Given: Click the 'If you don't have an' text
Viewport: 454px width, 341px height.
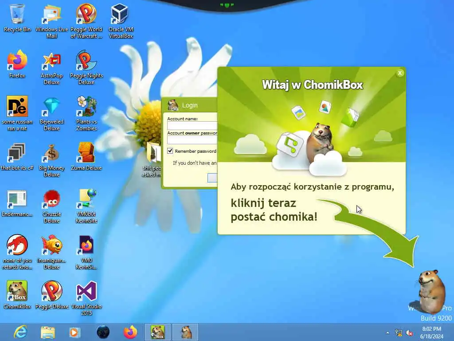Looking at the screenshot, I should click(x=195, y=163).
